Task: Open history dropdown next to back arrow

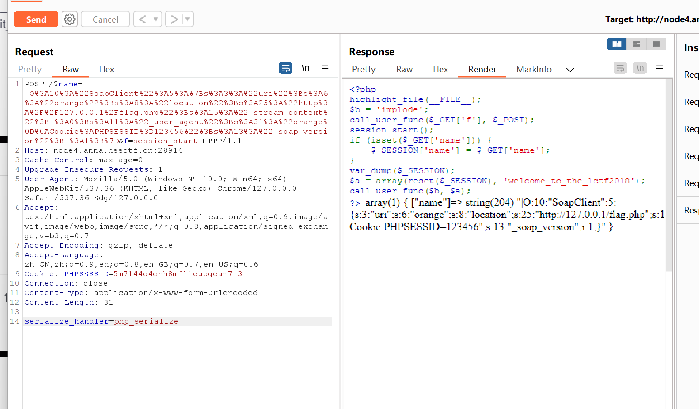Action: (156, 19)
